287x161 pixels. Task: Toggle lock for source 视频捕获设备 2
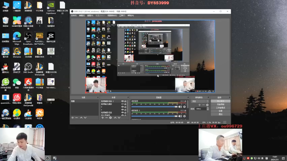126,101
